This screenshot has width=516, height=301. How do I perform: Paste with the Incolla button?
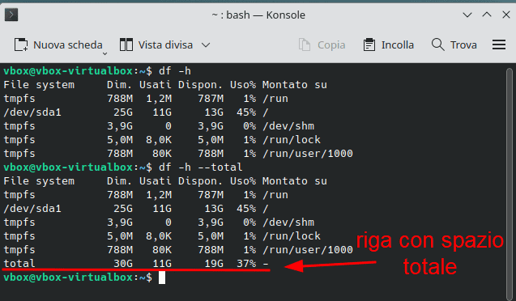[388, 45]
